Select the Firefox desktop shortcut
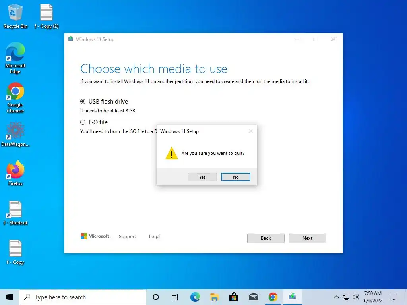The height and width of the screenshot is (305, 407). coord(16,173)
